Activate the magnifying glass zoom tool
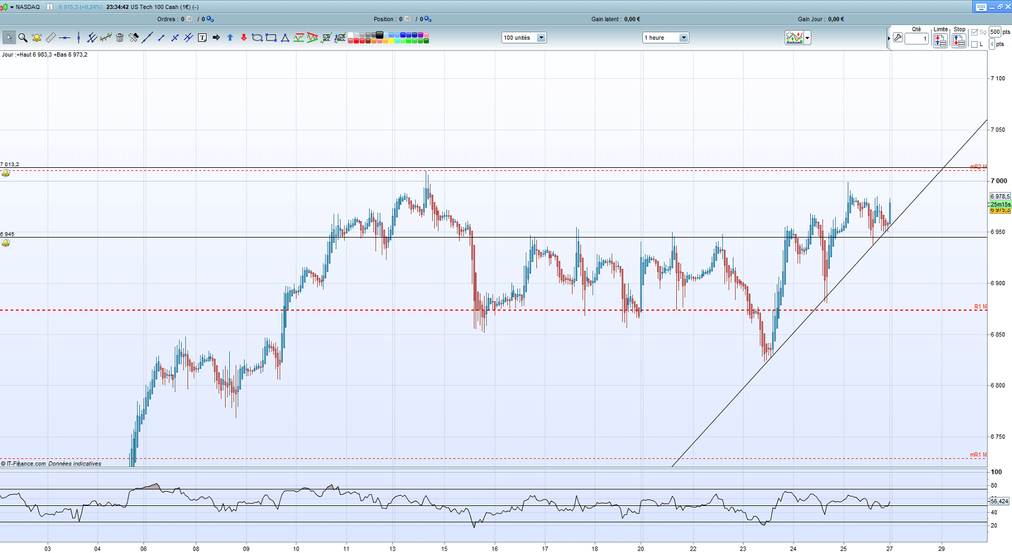1012x553 pixels. tap(23, 38)
